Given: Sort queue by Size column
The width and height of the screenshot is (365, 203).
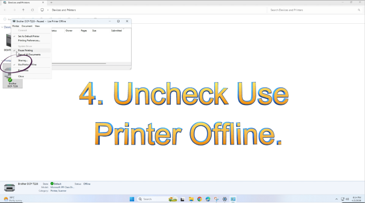Looking at the screenshot, I should (x=94, y=31).
